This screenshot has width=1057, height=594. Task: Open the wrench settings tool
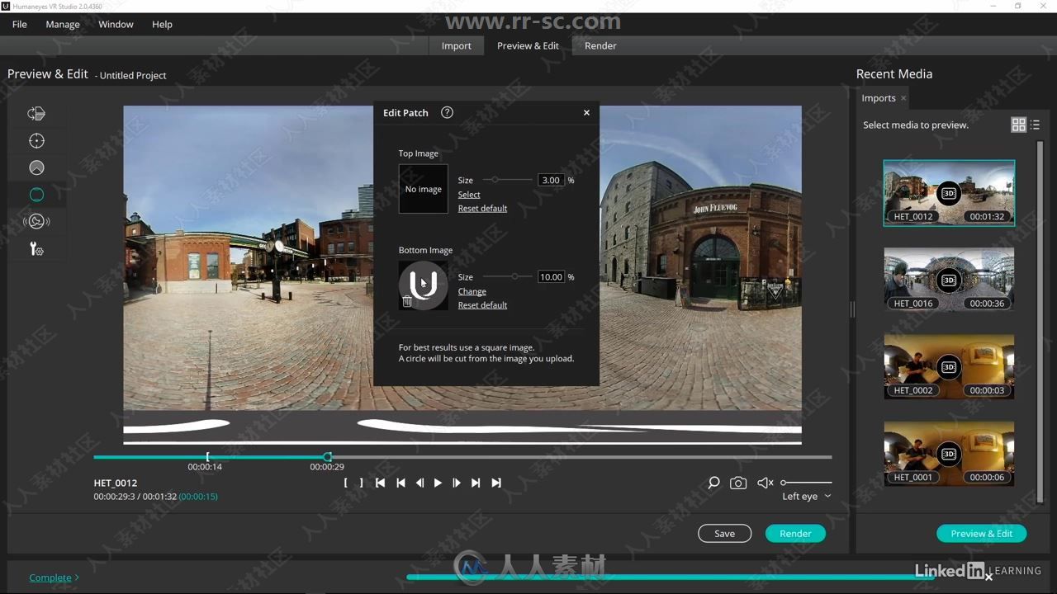pyautogui.click(x=36, y=248)
